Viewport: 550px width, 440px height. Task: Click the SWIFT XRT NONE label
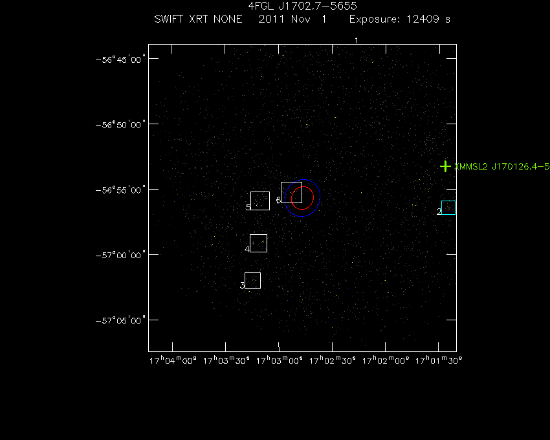(x=198, y=19)
